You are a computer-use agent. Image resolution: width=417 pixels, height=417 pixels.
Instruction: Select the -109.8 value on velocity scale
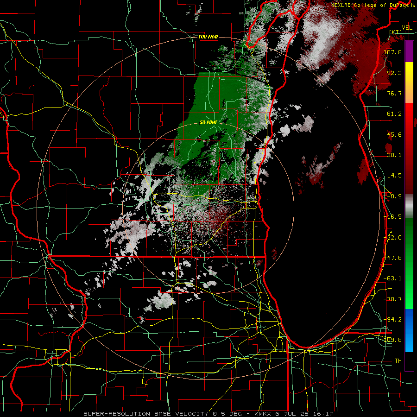pyautogui.click(x=392, y=340)
